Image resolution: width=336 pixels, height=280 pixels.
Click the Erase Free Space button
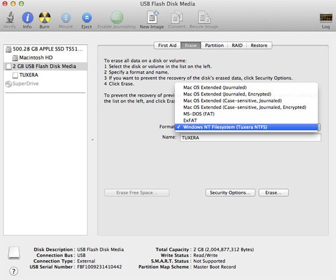137,192
